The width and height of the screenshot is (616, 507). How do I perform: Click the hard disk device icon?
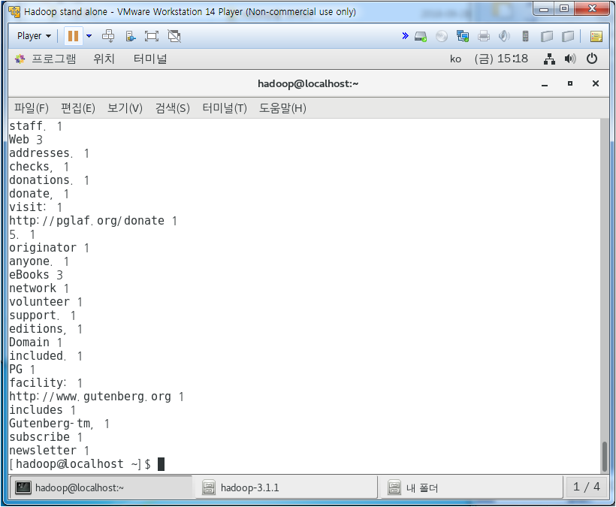click(x=421, y=37)
